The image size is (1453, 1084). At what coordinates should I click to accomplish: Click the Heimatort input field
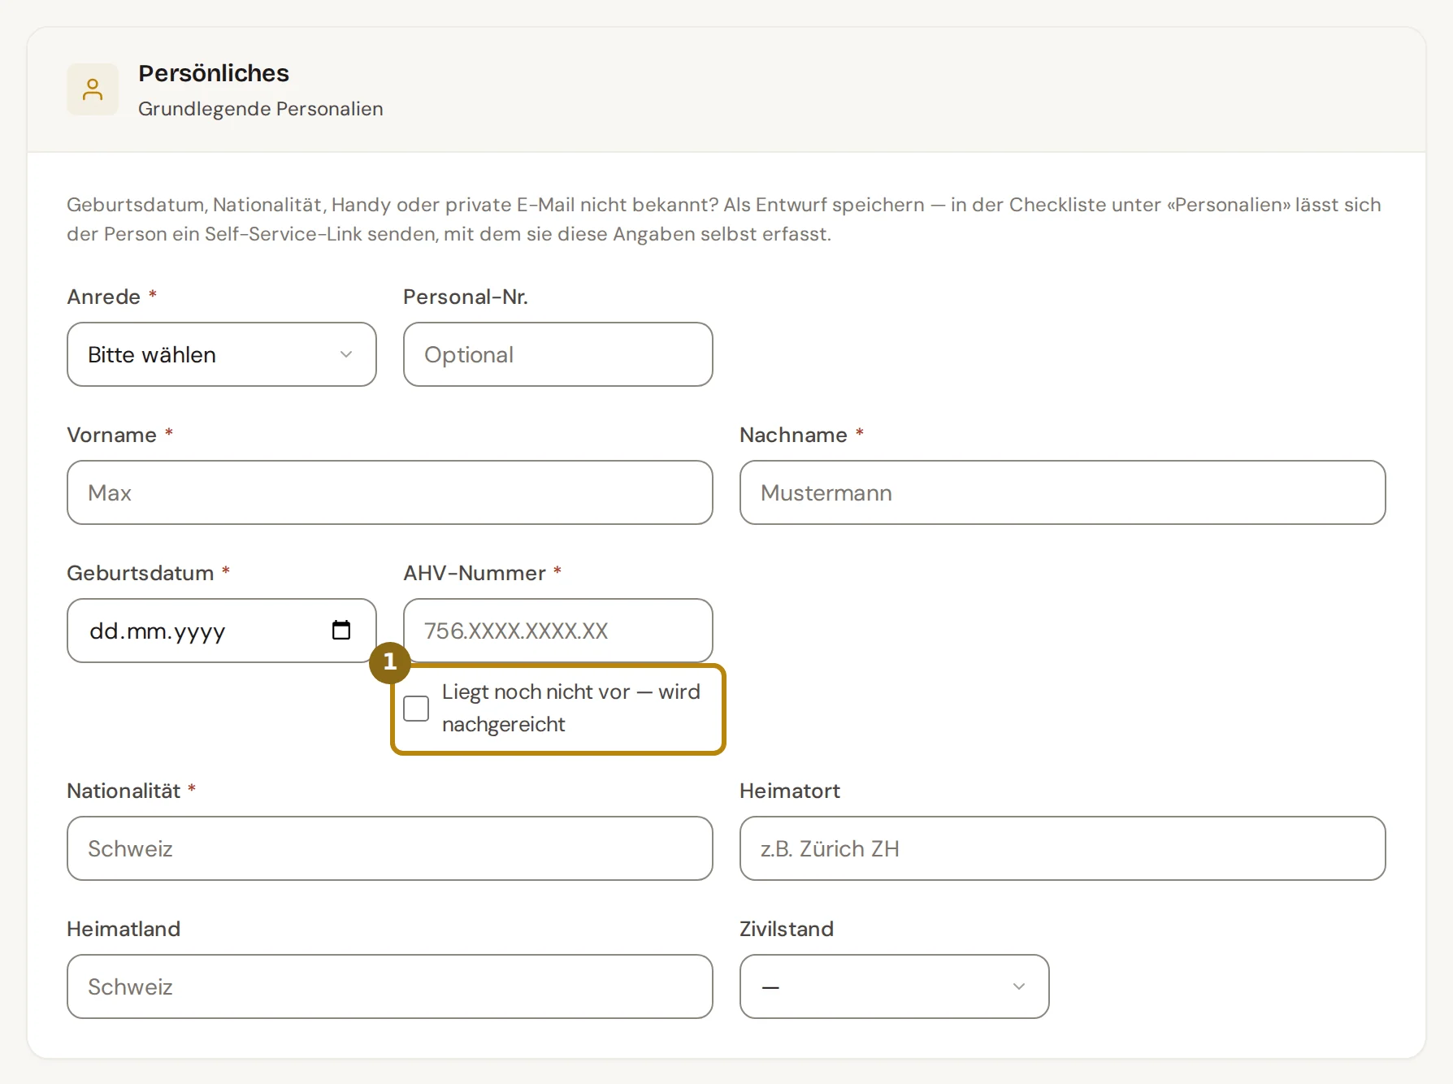point(1063,848)
